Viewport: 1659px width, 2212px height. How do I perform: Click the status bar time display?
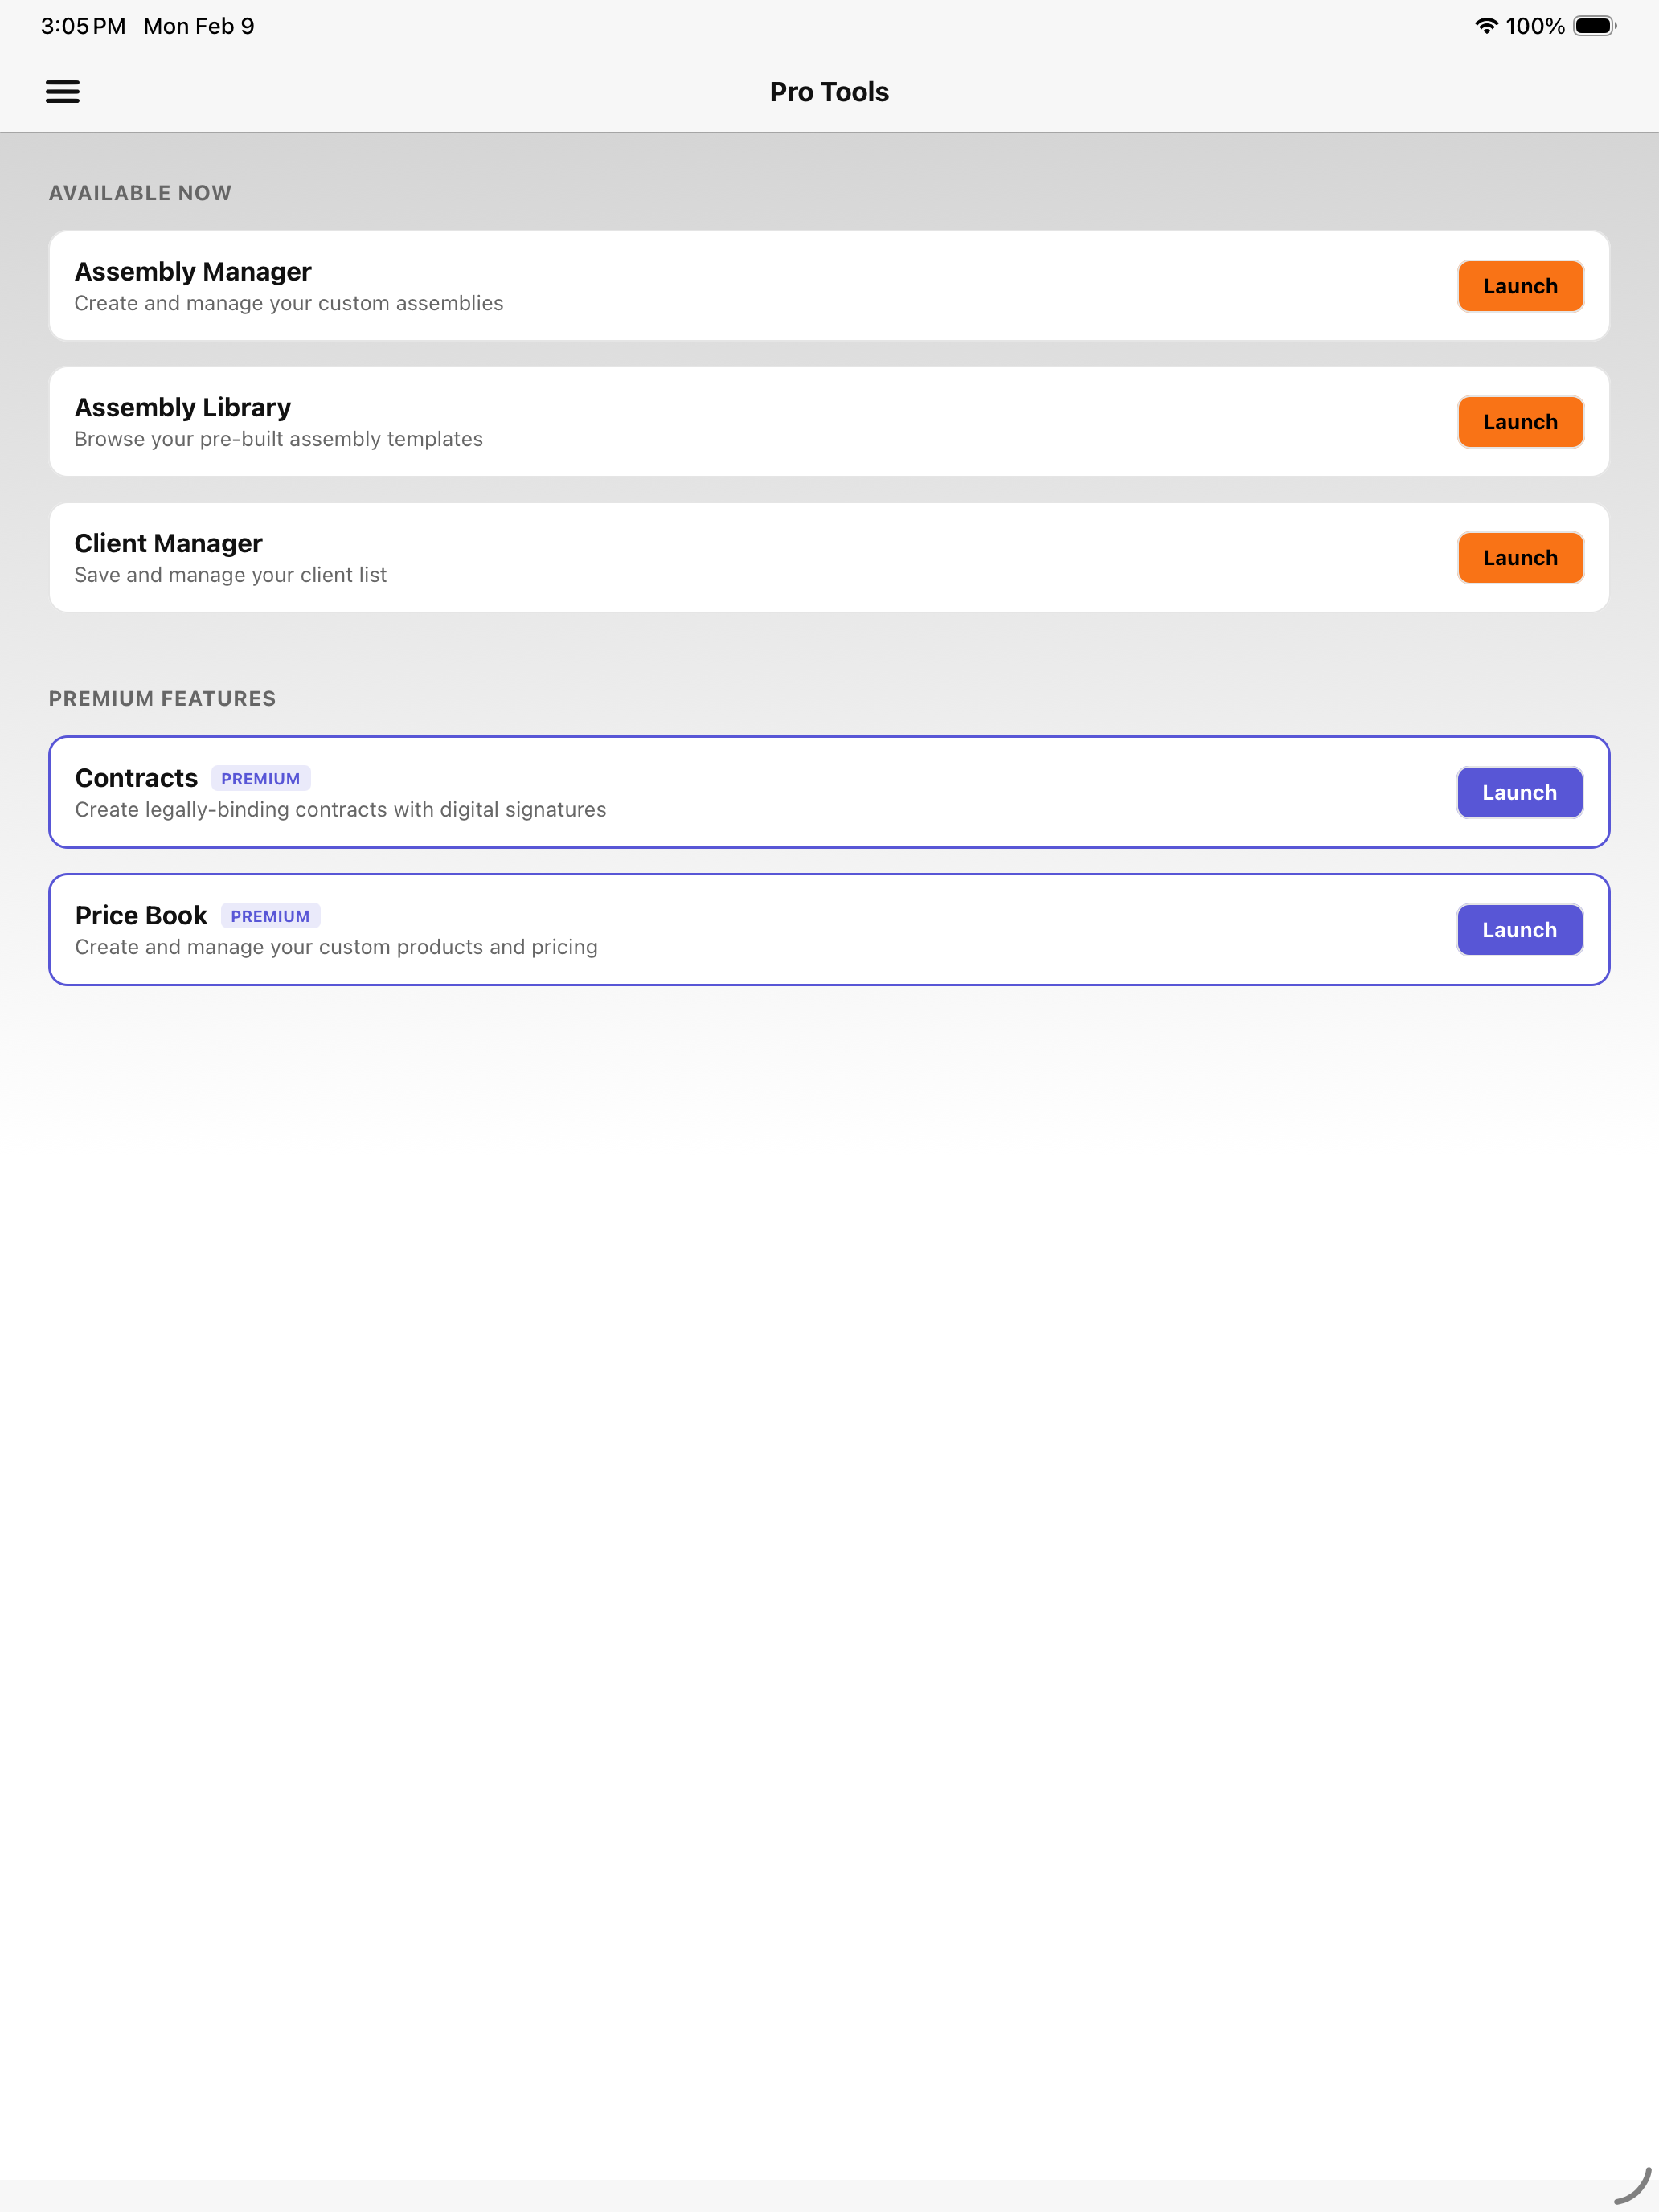tap(83, 26)
